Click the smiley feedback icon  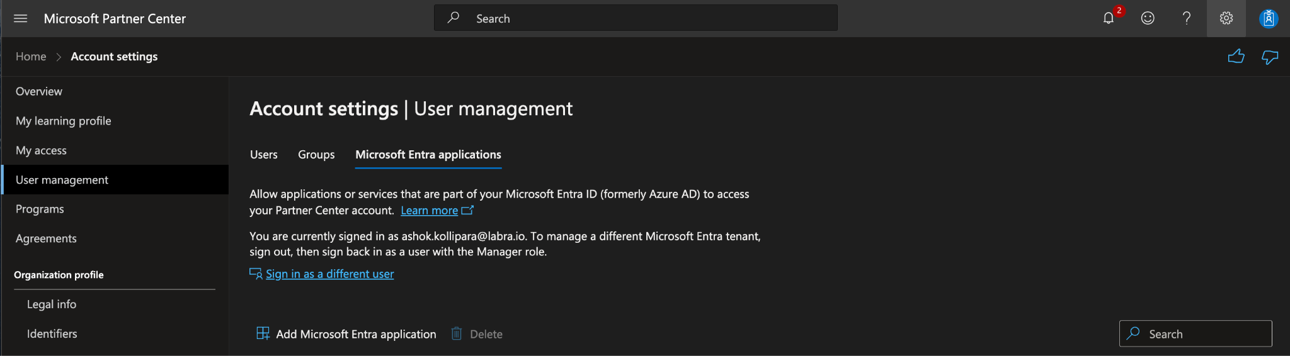(1148, 18)
